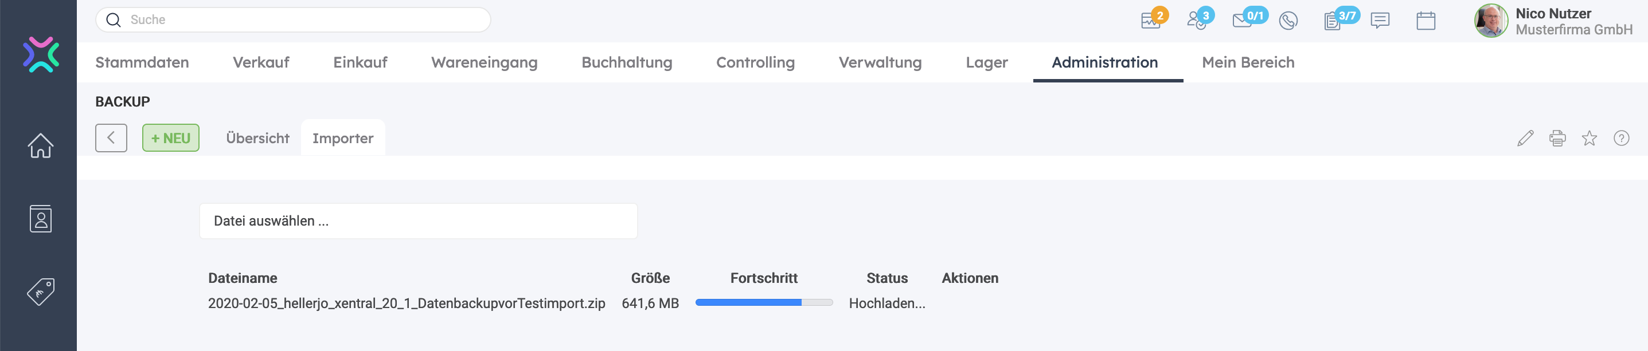Click the Datei auswählen file field

(x=419, y=221)
